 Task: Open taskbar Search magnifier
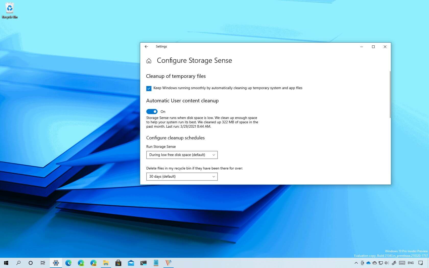18,263
